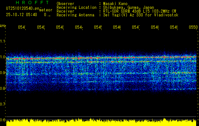
Task: Click the 0541 time marker
Action: point(22,27)
